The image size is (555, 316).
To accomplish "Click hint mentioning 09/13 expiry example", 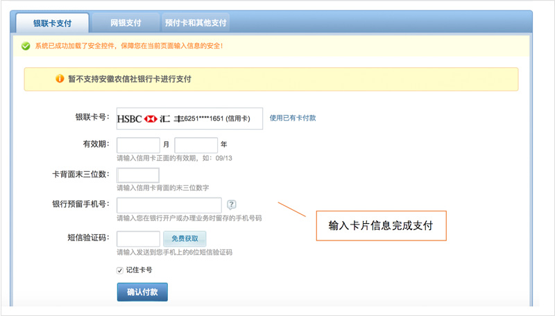I will pos(175,158).
